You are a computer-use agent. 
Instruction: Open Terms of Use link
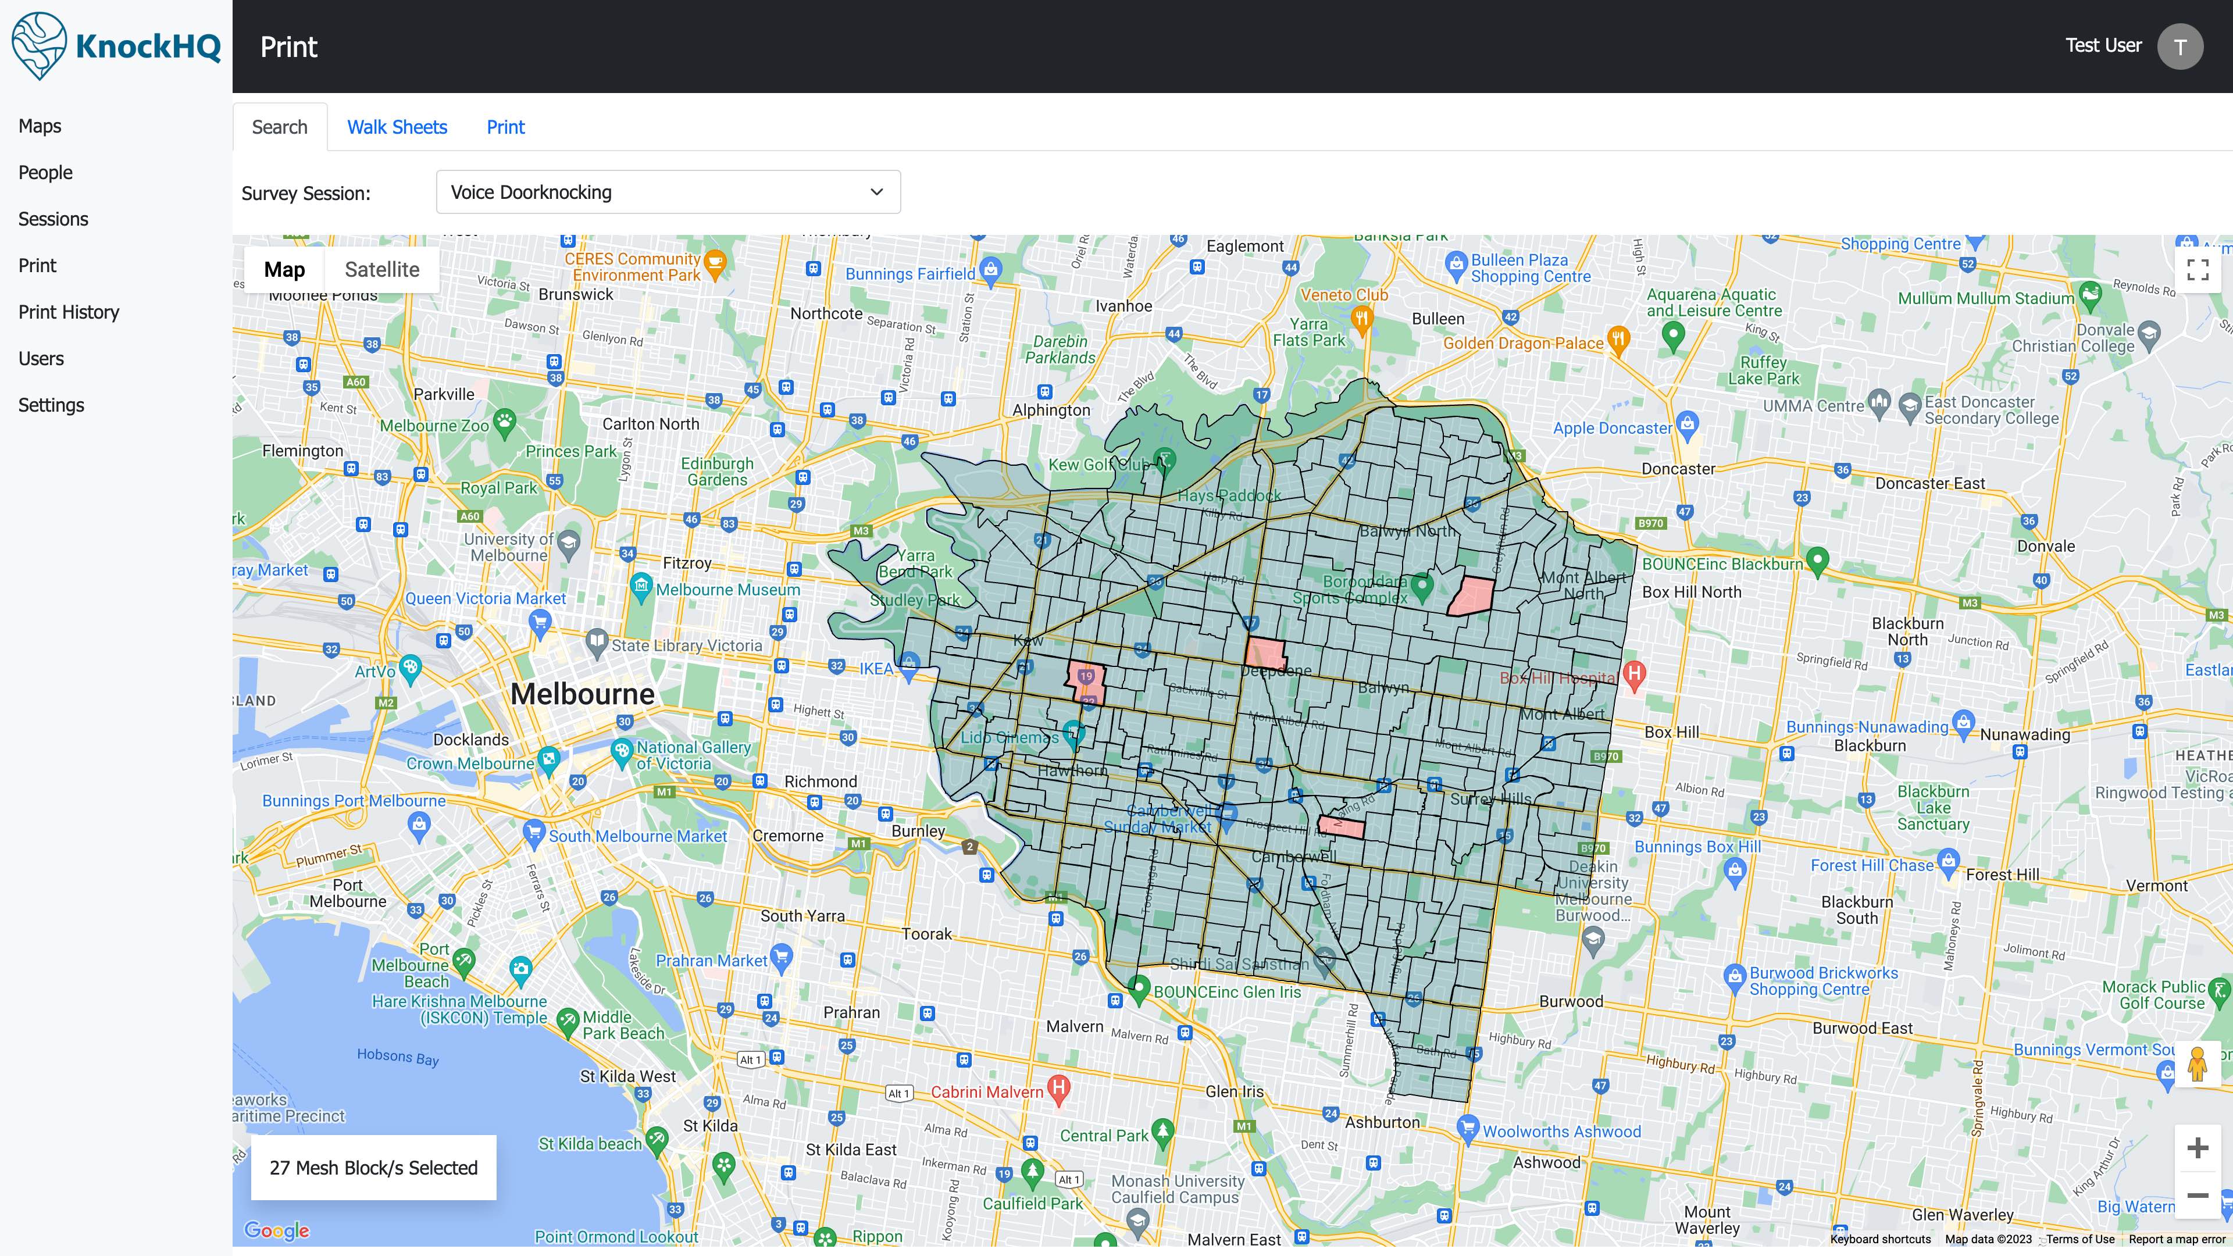coord(2079,1239)
